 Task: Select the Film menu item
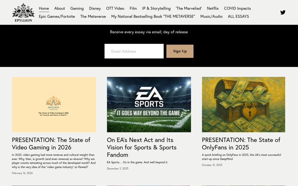coord(133,8)
